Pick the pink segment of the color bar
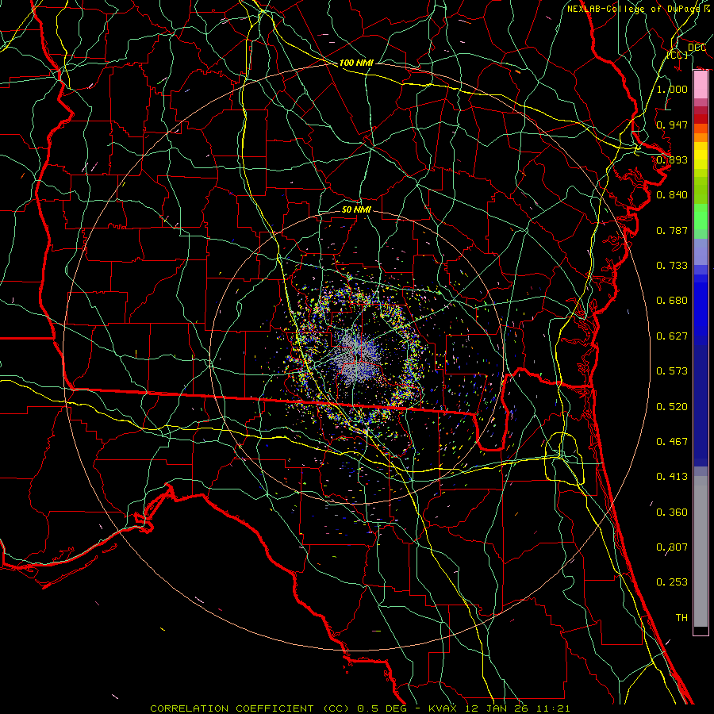The height and width of the screenshot is (714, 714). 701,85
